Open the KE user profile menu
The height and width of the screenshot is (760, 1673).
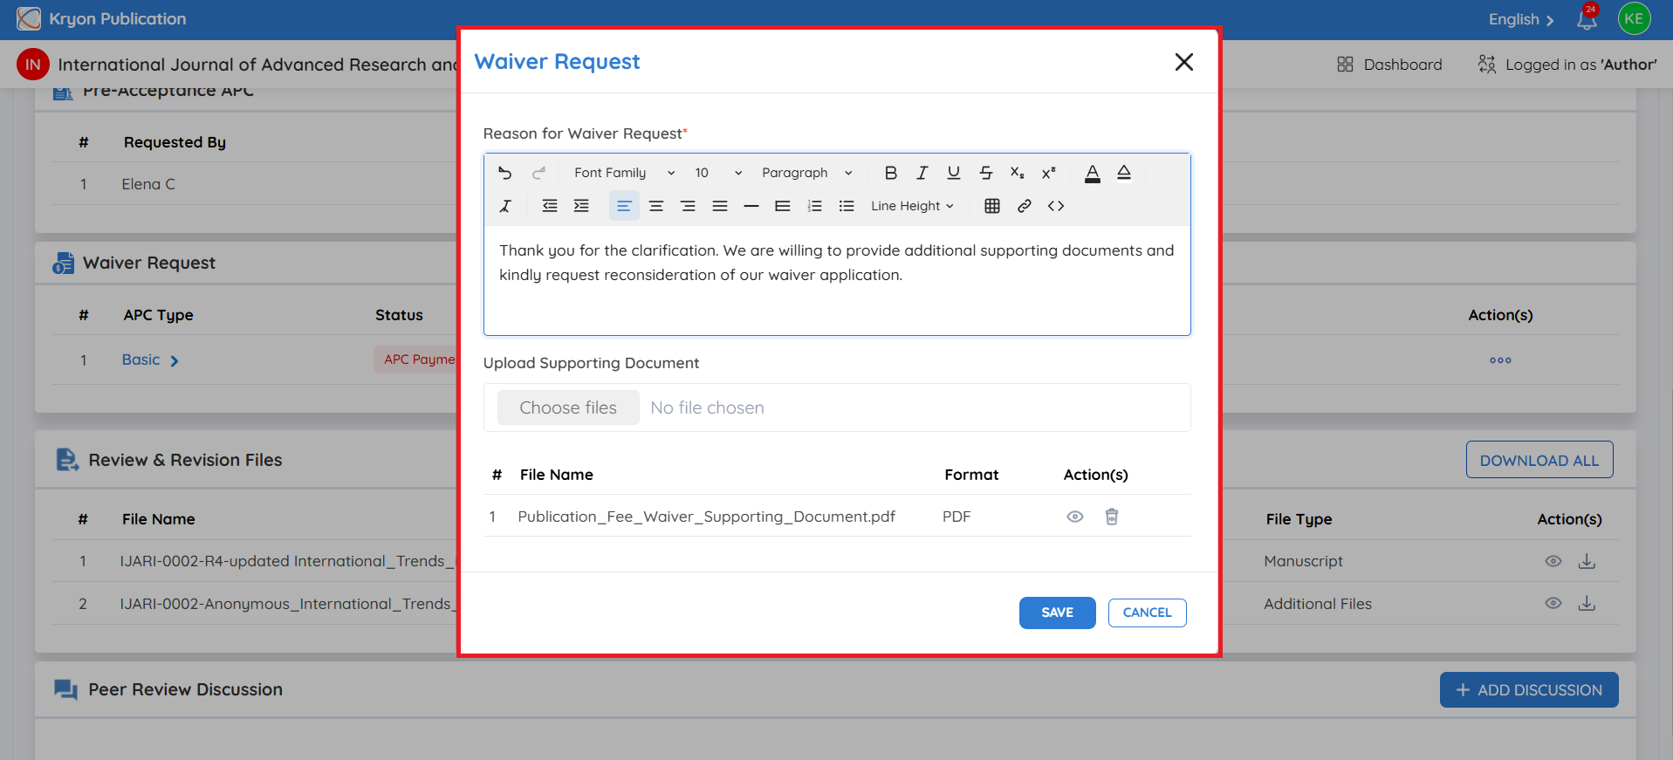1634,18
